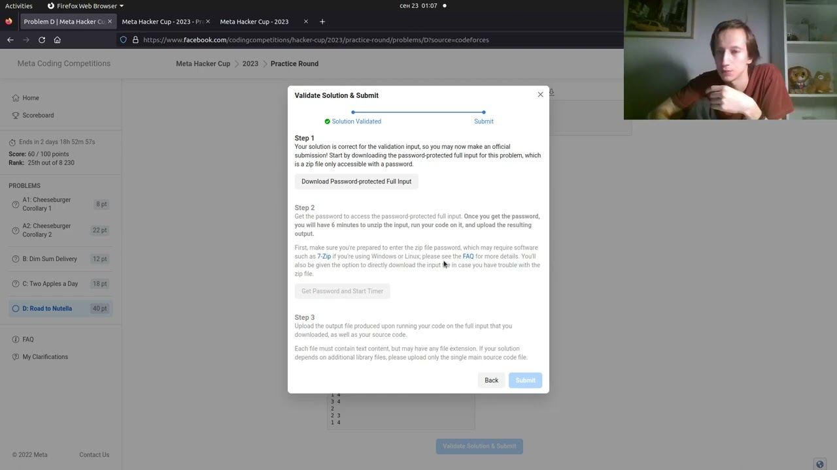
Task: Close the Validate Solution & Submit dialog
Action: (x=540, y=95)
